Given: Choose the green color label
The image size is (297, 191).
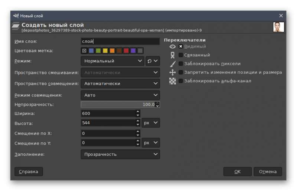Looking at the screenshot, I should click(98, 51).
